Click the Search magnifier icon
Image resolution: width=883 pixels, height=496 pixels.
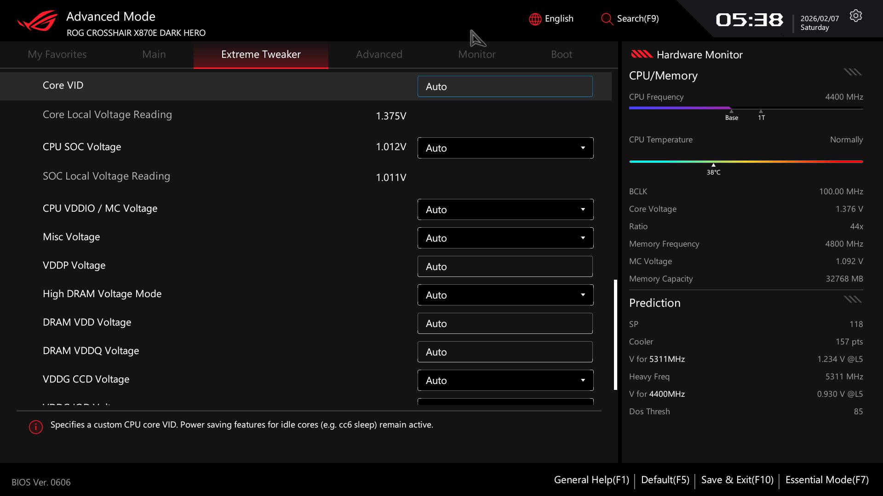point(607,19)
